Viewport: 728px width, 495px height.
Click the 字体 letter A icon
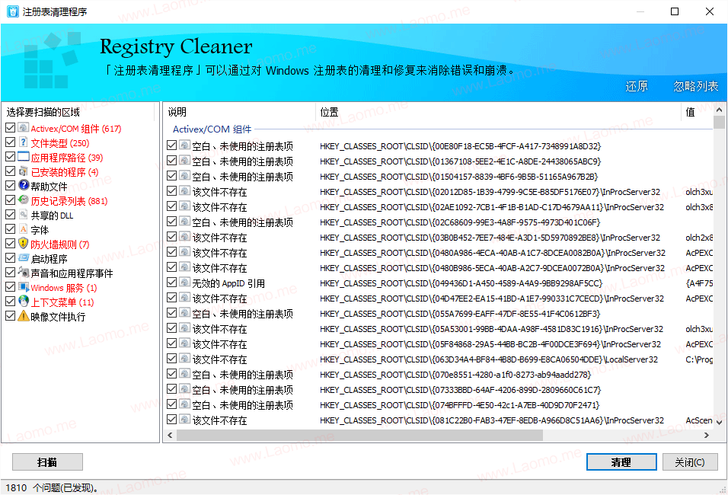pyautogui.click(x=23, y=228)
